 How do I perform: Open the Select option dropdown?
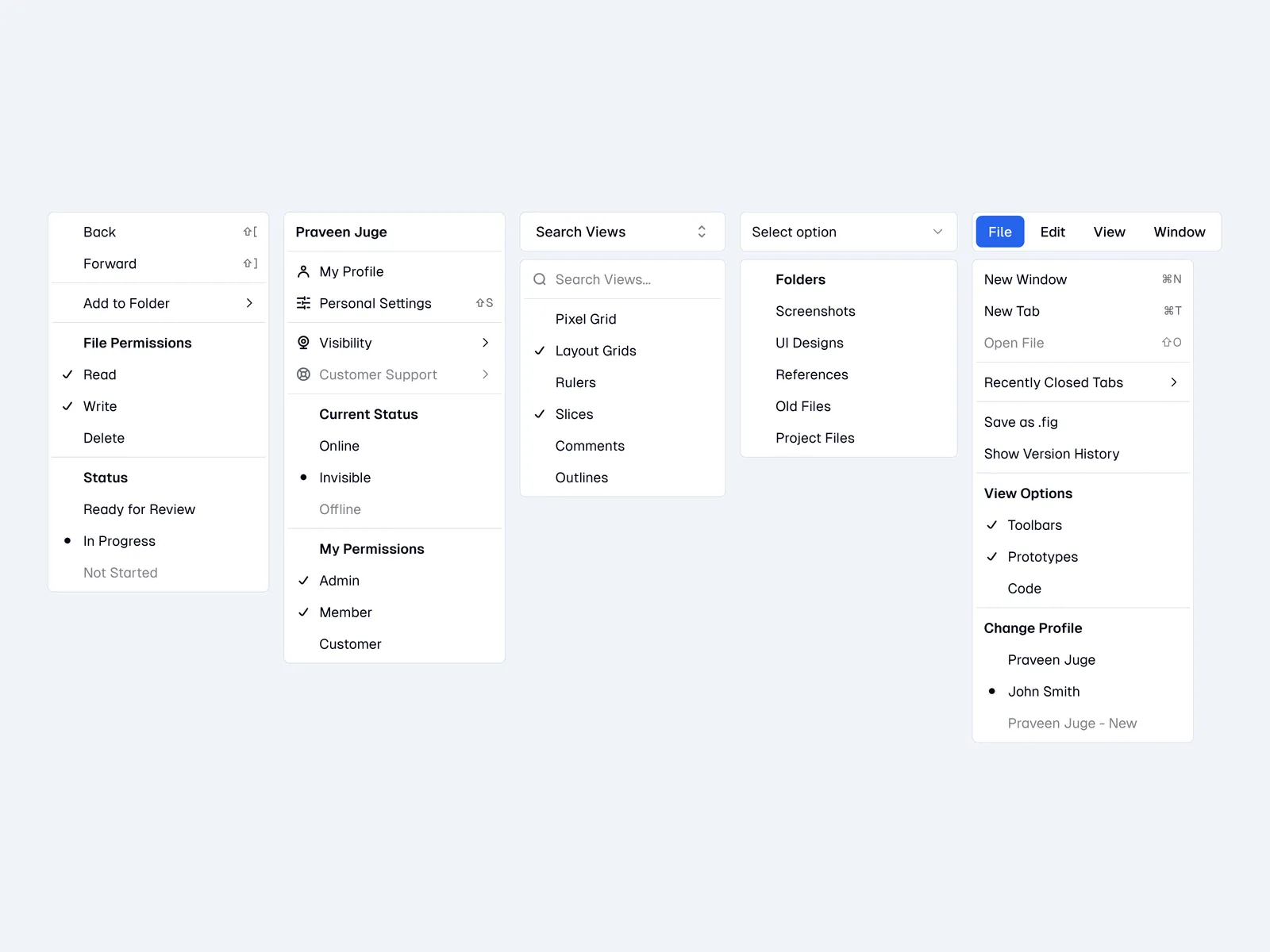click(x=848, y=232)
